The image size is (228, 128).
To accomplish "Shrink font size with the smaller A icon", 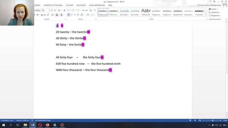I will (x=55, y=10).
